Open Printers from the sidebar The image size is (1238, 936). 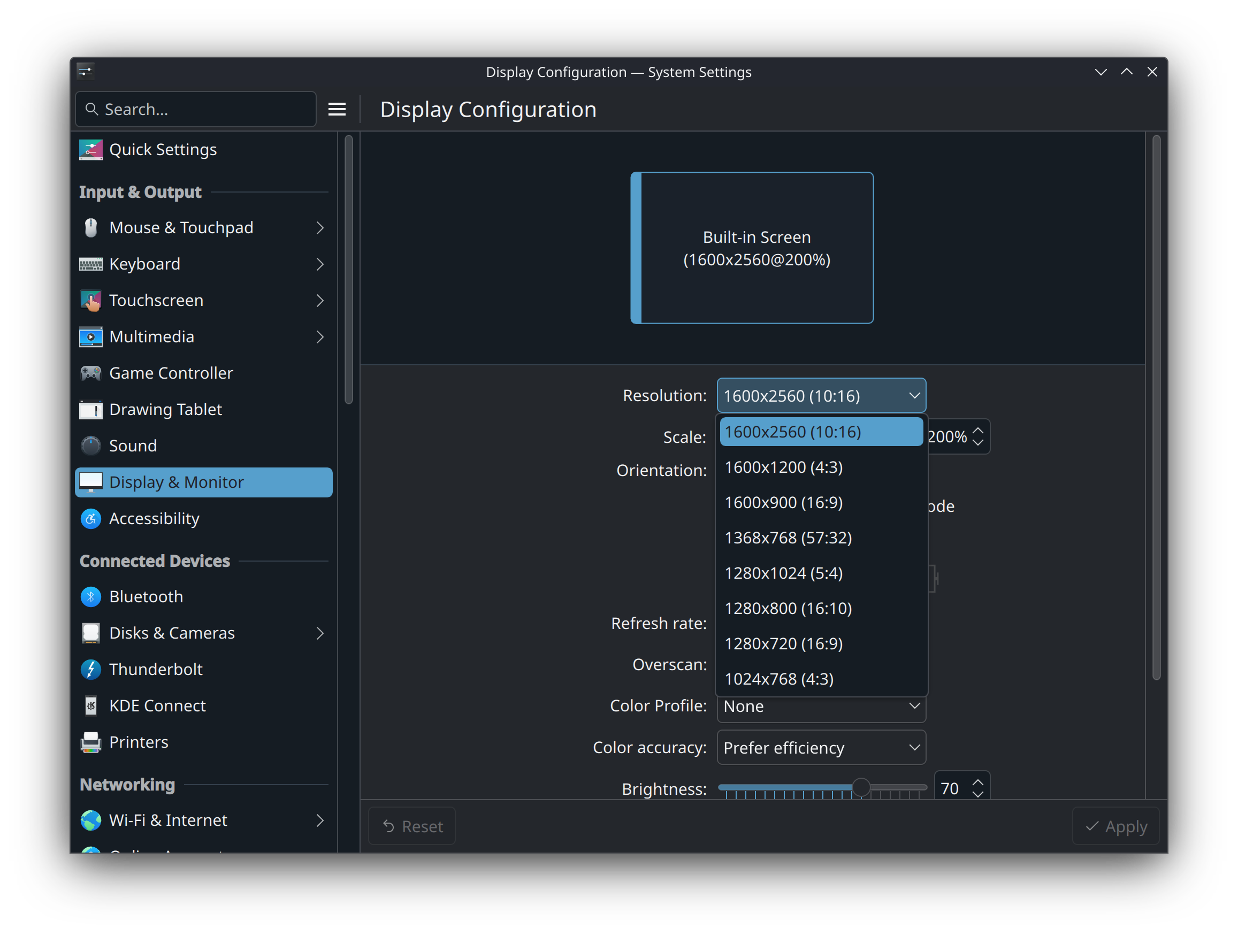click(x=138, y=742)
